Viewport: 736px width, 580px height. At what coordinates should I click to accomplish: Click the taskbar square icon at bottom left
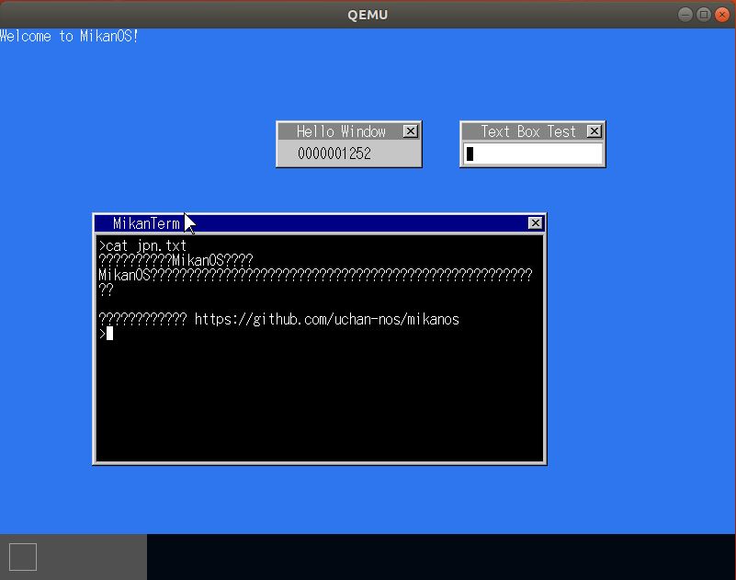[23, 556]
